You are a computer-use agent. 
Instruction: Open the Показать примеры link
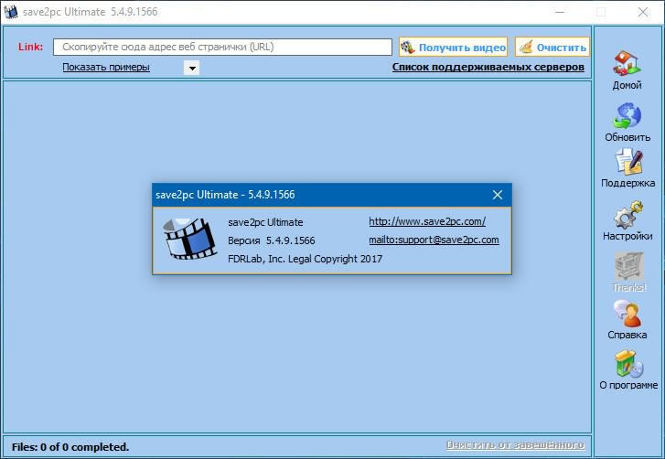[x=106, y=67]
